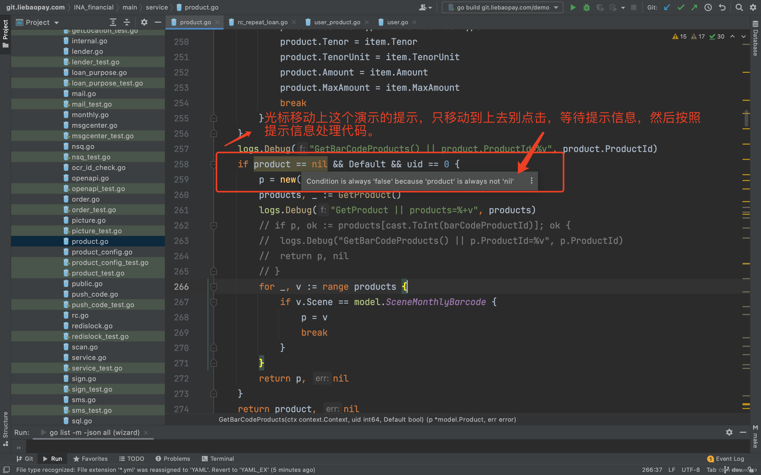Click the main breadcrumb segment
This screenshot has height=475, width=761.
[x=129, y=7]
